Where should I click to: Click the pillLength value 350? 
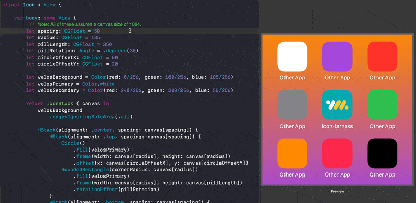click(107, 44)
